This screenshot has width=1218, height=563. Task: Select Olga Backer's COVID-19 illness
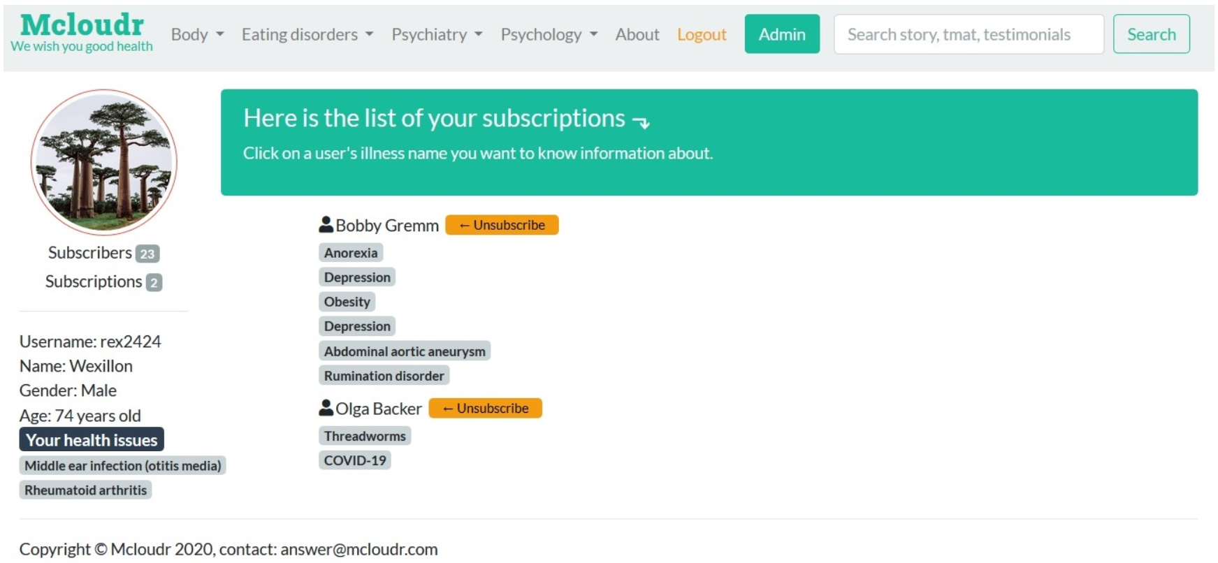[355, 460]
